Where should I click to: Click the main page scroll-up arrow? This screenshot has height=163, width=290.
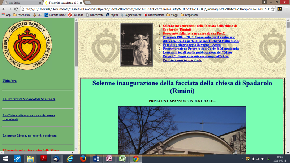point(288,20)
